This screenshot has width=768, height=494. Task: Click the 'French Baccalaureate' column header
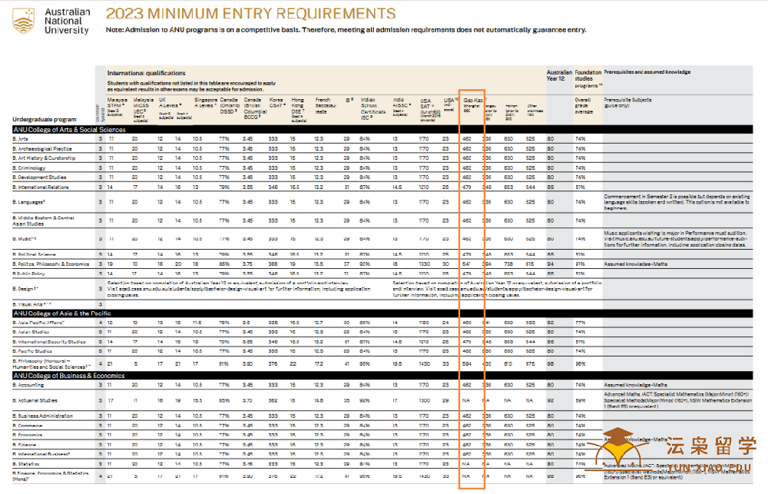point(326,105)
